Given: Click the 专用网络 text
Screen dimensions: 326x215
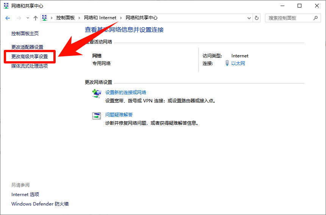Looking at the screenshot, I should [x=101, y=63].
